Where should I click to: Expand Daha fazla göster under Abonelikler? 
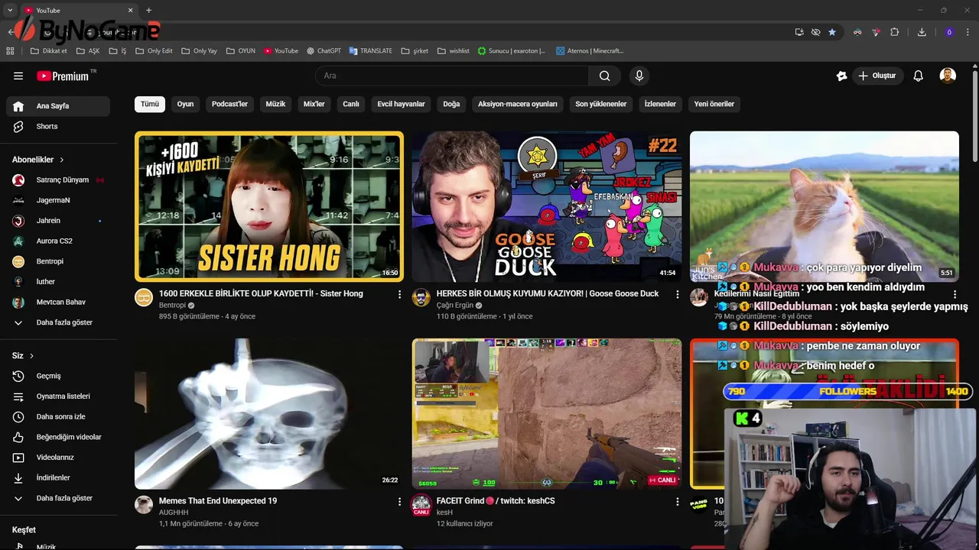(x=58, y=322)
